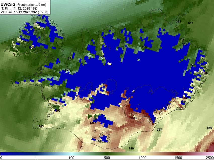Click the 1253 value in the southwest
Viewport: 214px width, 160px height.
[57, 111]
